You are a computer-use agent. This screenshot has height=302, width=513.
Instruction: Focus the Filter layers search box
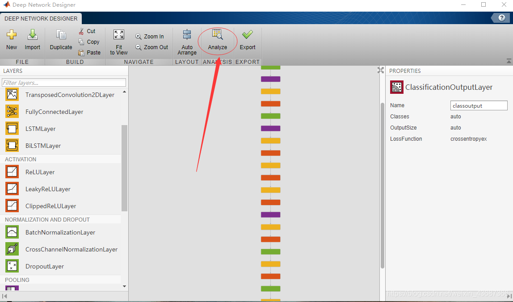(64, 83)
